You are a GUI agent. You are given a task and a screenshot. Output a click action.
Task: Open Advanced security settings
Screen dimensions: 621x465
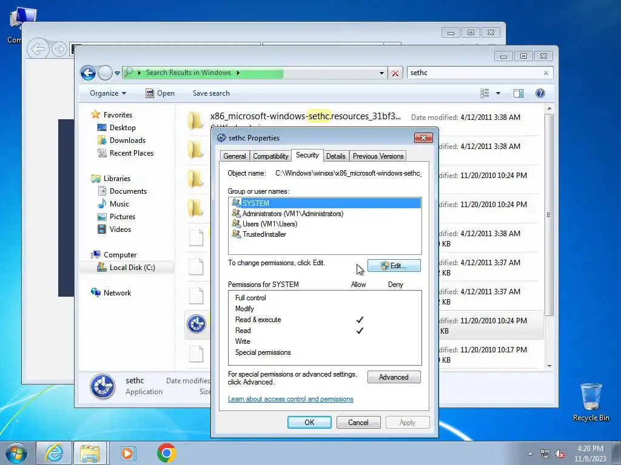click(394, 377)
